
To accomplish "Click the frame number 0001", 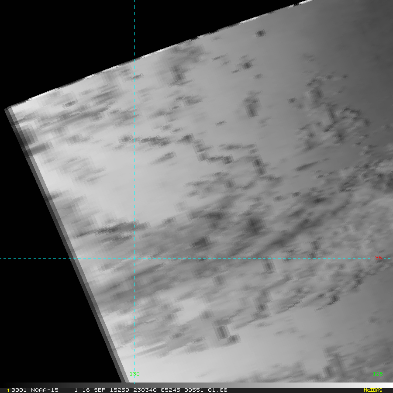I will click(x=19, y=390).
